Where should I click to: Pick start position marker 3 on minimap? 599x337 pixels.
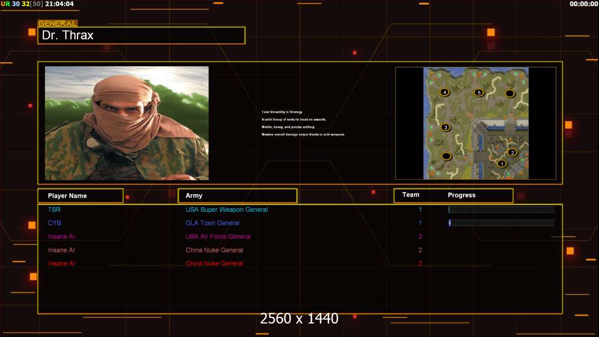click(x=446, y=127)
